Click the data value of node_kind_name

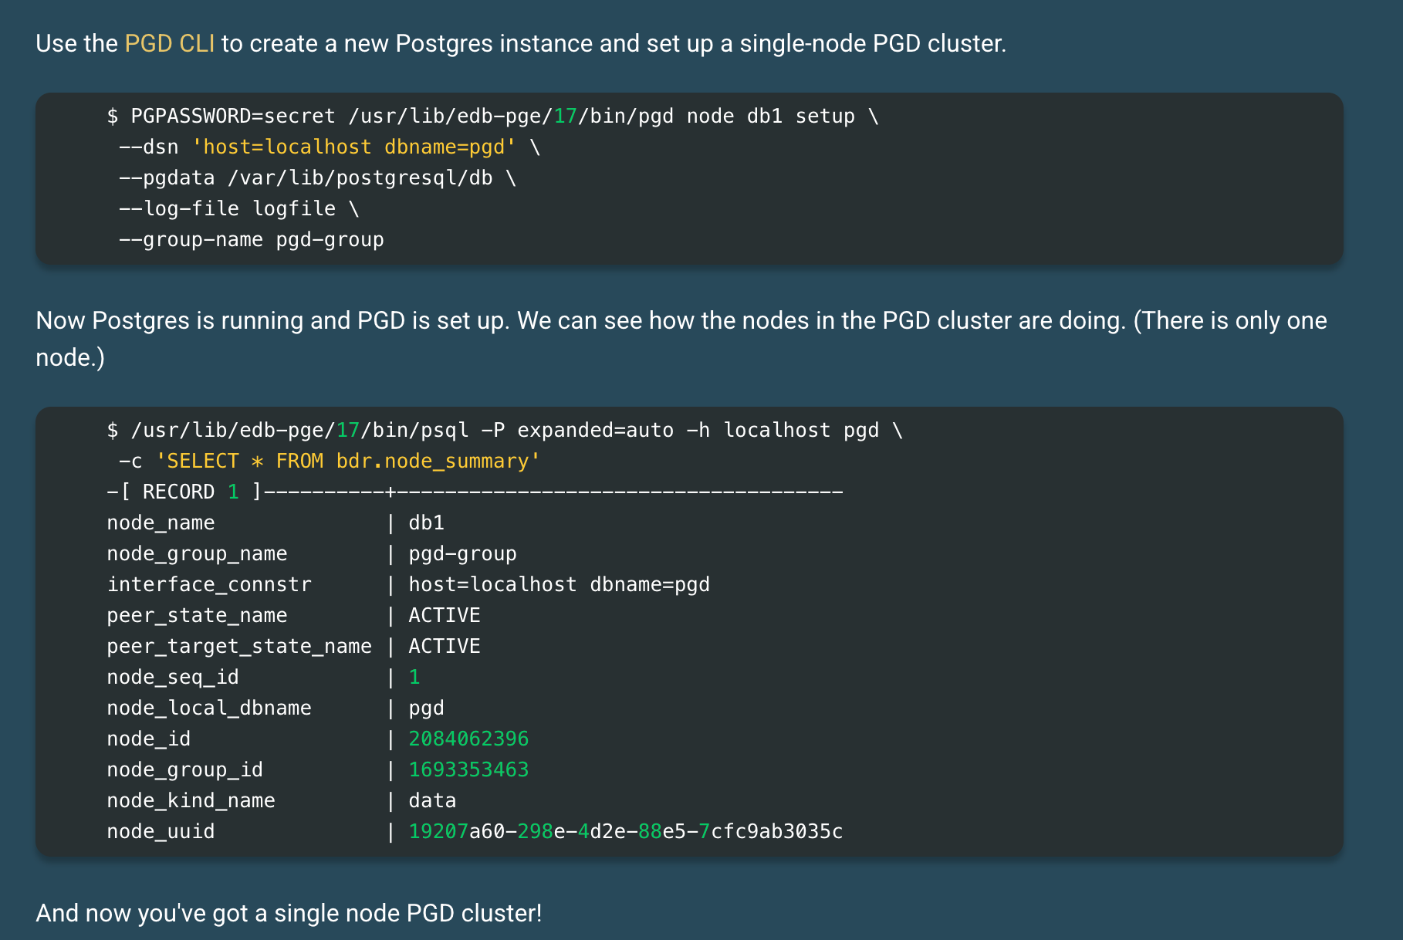click(x=432, y=800)
